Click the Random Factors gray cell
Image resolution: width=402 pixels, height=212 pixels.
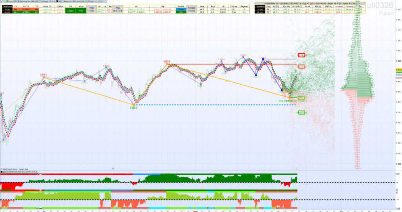click(192, 9)
